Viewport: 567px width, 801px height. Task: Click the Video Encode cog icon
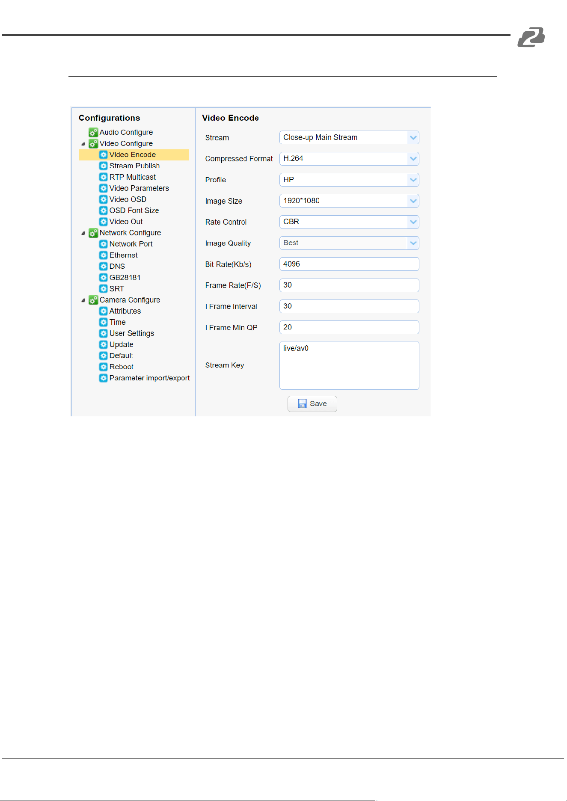pos(103,154)
